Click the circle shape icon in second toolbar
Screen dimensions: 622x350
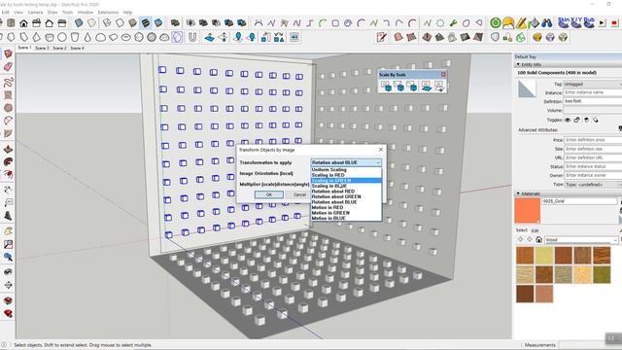62,38
